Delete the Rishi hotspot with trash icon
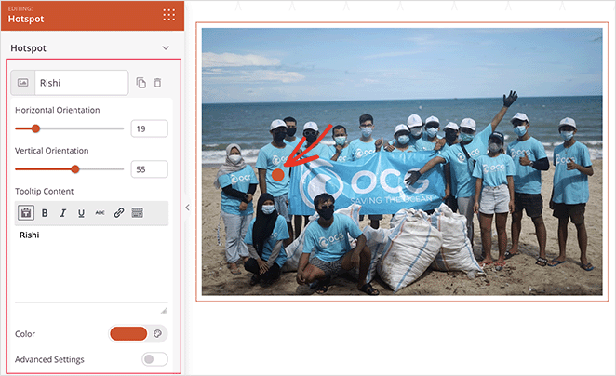616x376 pixels. 157,83
